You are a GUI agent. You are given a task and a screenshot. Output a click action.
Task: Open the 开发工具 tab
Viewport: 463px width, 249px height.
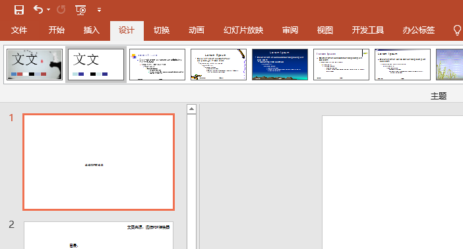tap(367, 30)
